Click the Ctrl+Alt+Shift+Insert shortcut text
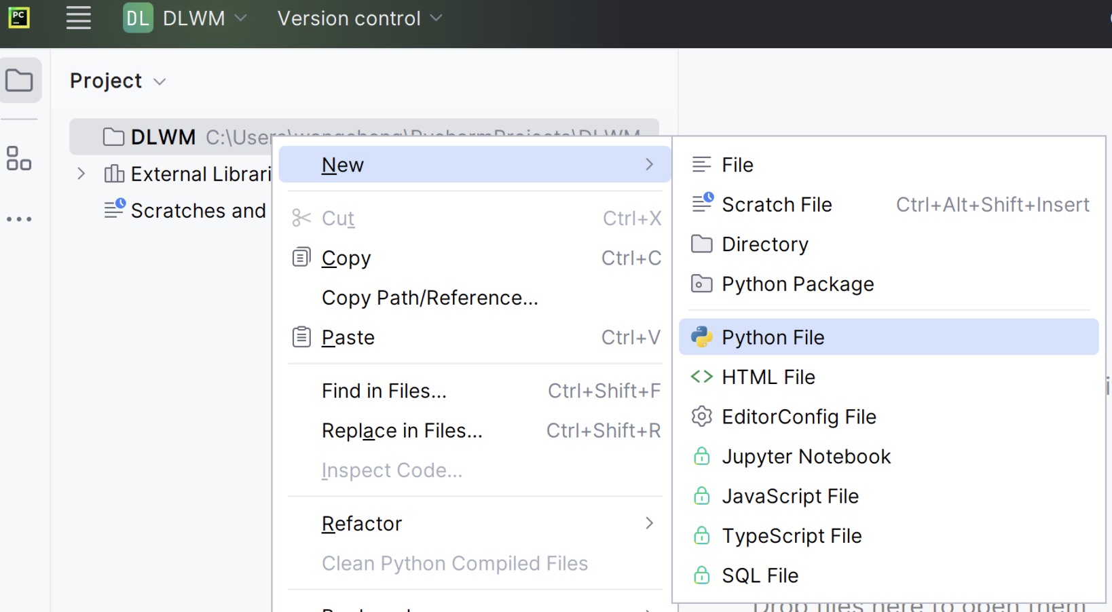The height and width of the screenshot is (612, 1112). (x=993, y=204)
